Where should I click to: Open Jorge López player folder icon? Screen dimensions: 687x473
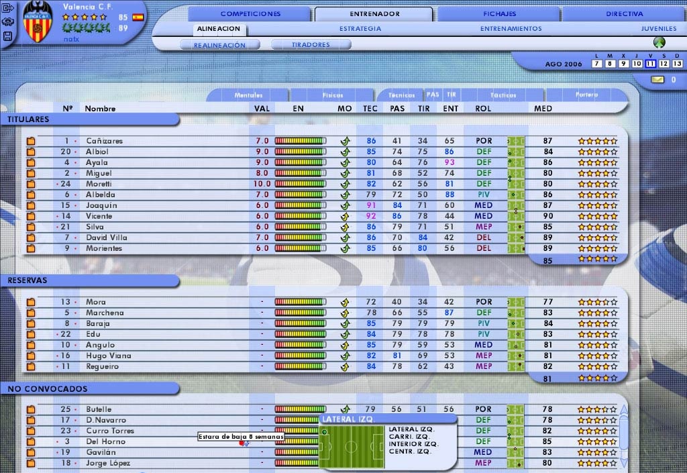(x=31, y=463)
